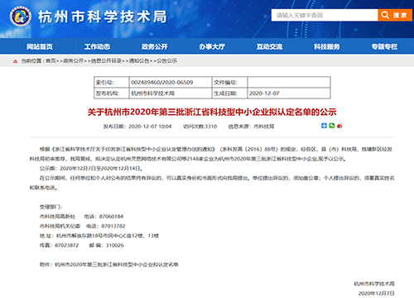This screenshot has height=298, width=414.
Task: Go to 通知公告 in the breadcrumb
Action: pos(139,60)
